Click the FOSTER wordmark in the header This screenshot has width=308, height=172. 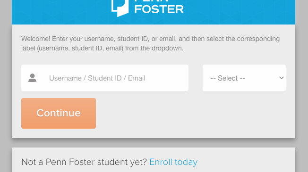tap(159, 9)
